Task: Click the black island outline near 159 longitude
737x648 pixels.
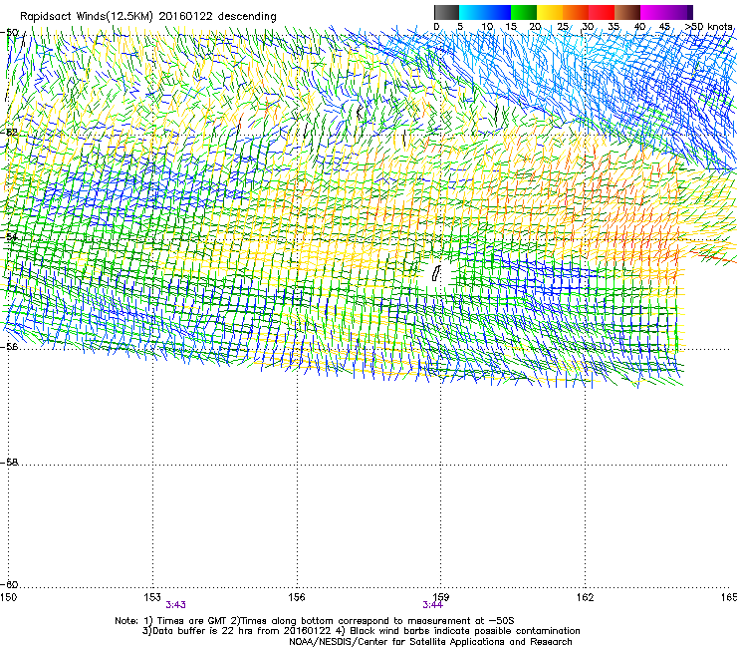Action: point(436,273)
